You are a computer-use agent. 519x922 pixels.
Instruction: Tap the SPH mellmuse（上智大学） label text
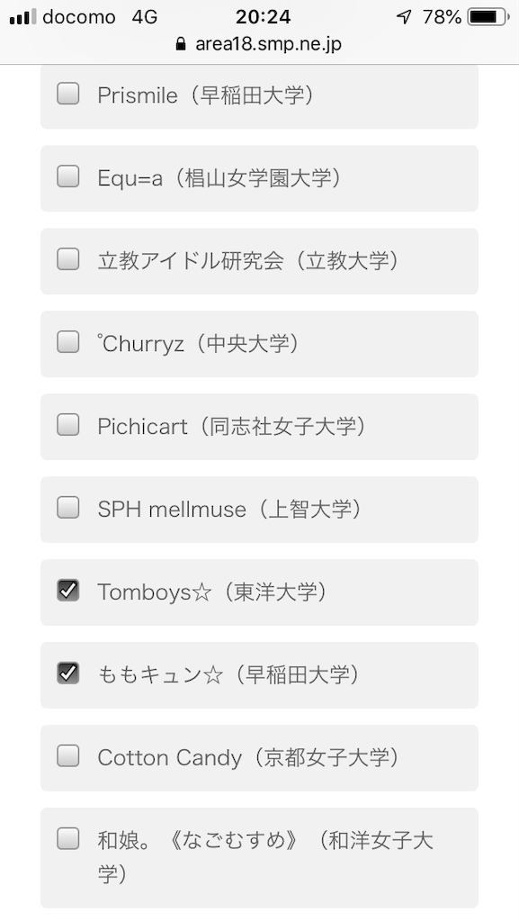[x=231, y=510]
